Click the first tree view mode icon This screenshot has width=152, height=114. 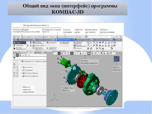pyautogui.click(x=14, y=55)
